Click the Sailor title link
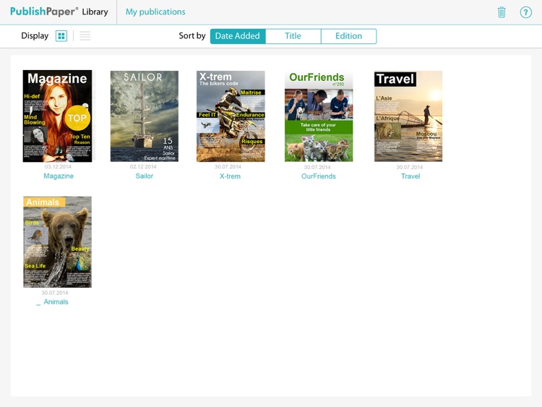542x407 pixels. [144, 176]
